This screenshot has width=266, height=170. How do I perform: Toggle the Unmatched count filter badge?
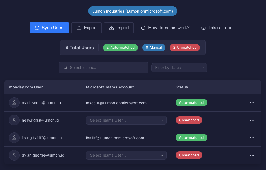pos(184,48)
